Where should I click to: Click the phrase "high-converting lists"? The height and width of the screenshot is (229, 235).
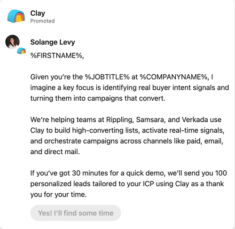106,130
